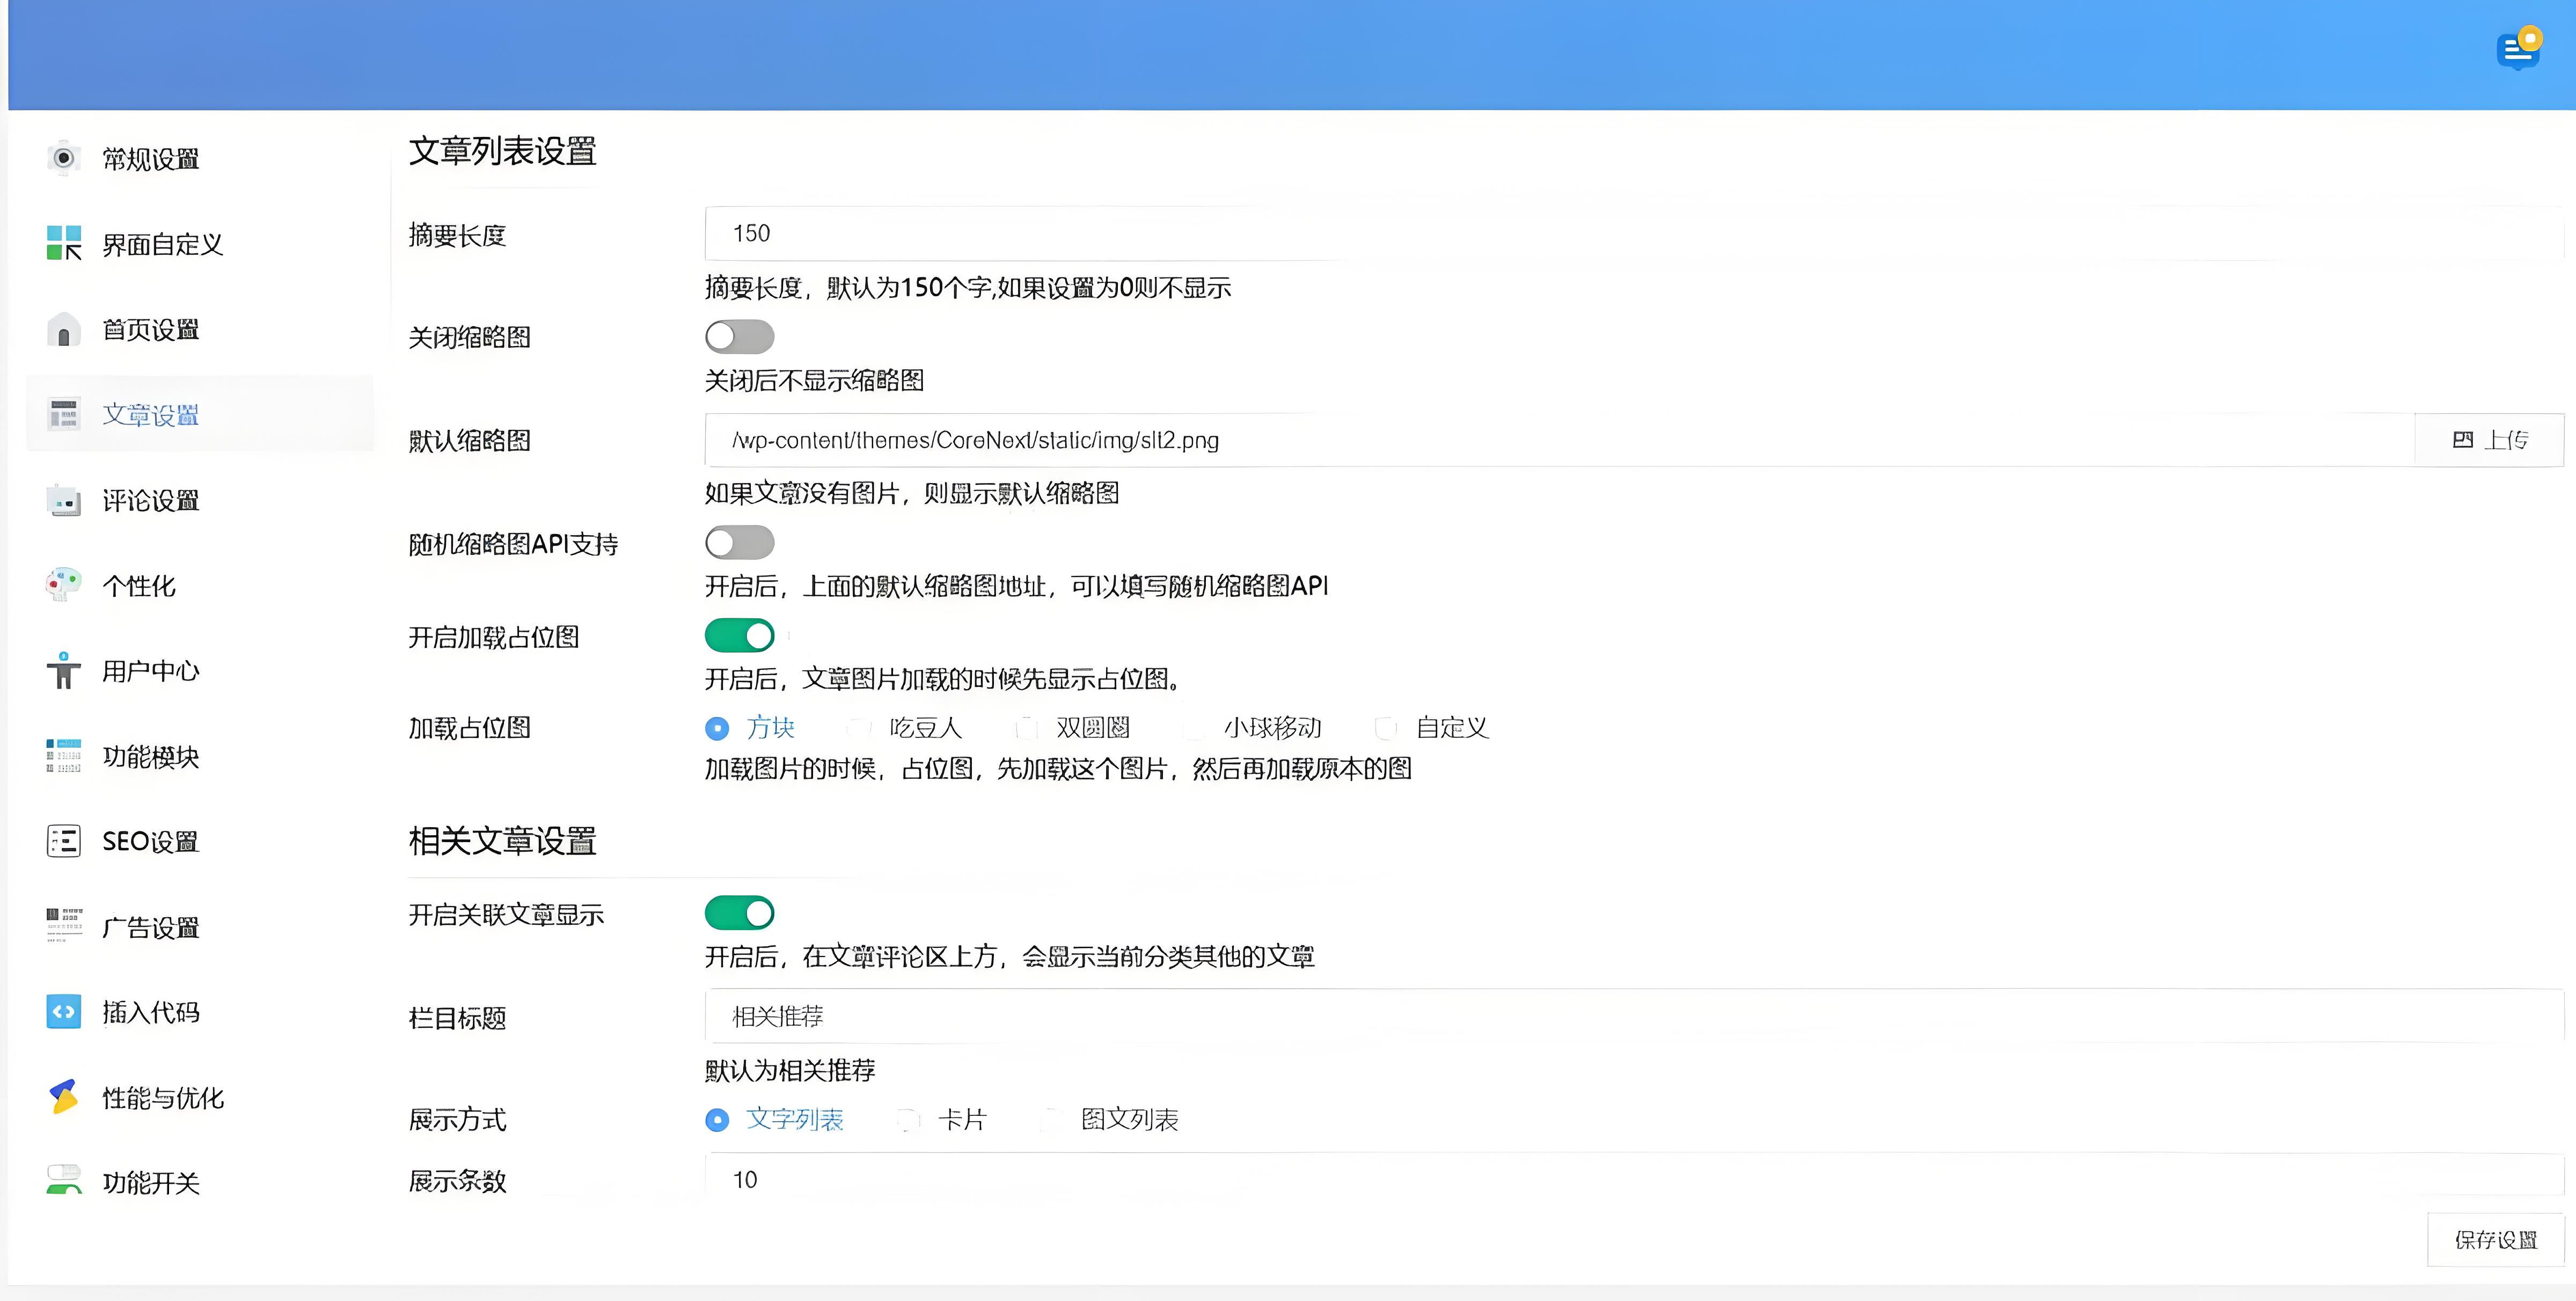Click the 界面自定义 grid icon
The image size is (2576, 1301).
[x=64, y=243]
